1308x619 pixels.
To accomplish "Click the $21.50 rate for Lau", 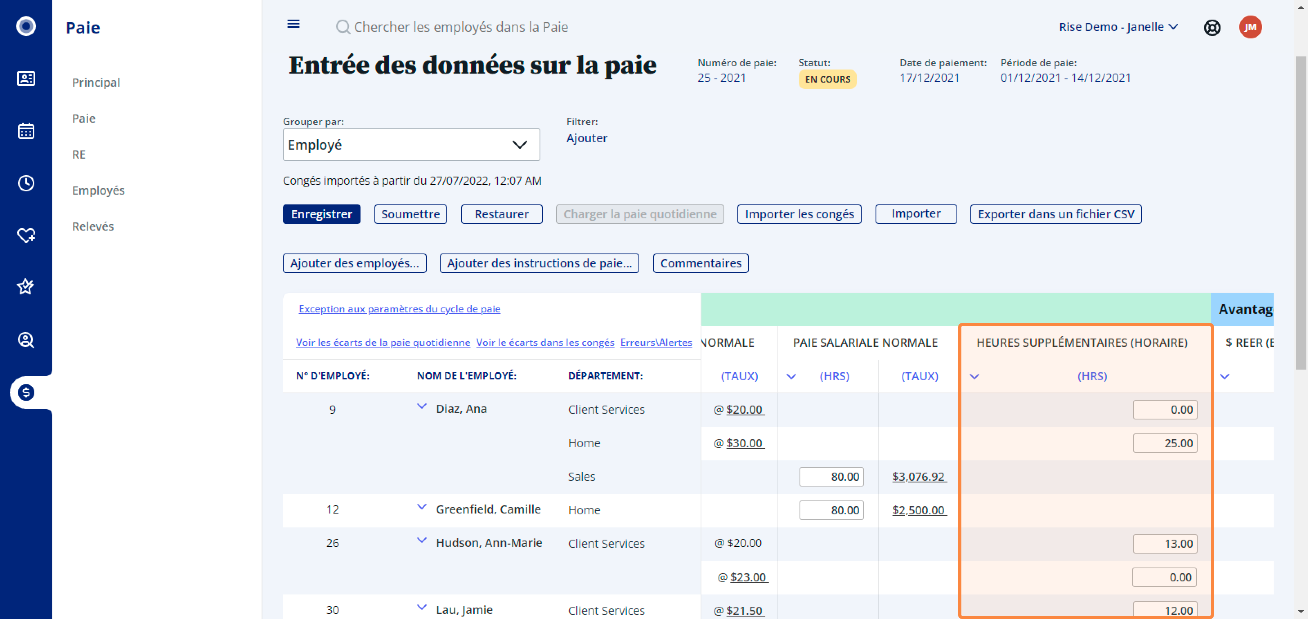I will [745, 611].
